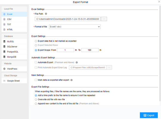
Task: Click the Export button
Action: pos(149,115)
